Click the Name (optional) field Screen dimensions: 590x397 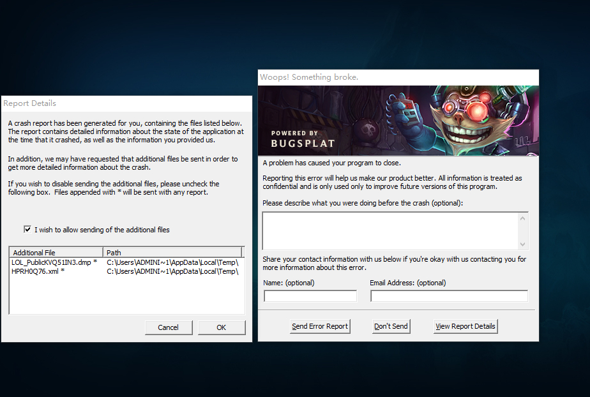pyautogui.click(x=310, y=296)
